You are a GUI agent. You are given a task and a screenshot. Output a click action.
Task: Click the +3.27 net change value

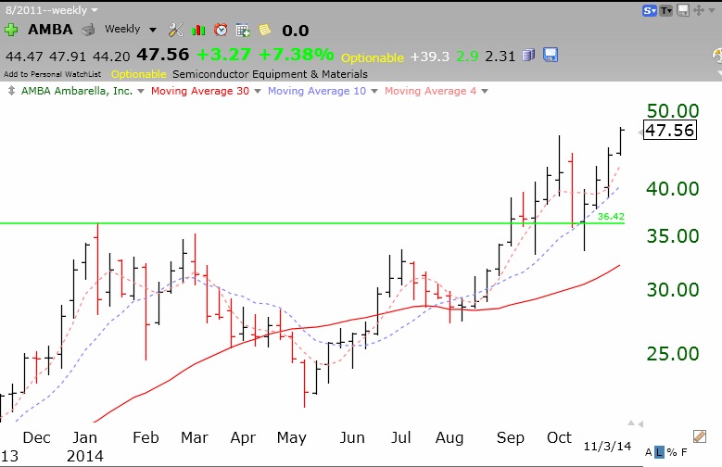point(223,55)
